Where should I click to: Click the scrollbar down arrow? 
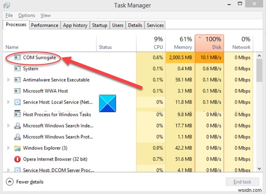(259, 169)
